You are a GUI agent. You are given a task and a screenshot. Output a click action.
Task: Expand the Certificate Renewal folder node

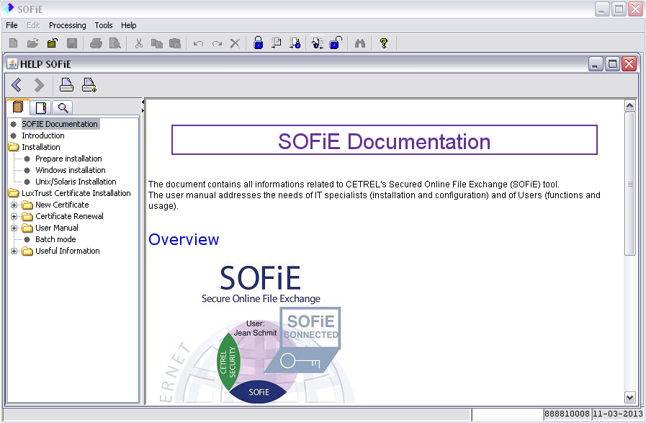click(x=14, y=216)
